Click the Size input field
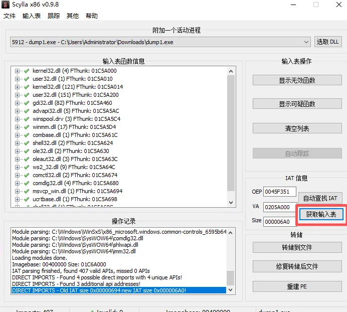 pos(279,222)
